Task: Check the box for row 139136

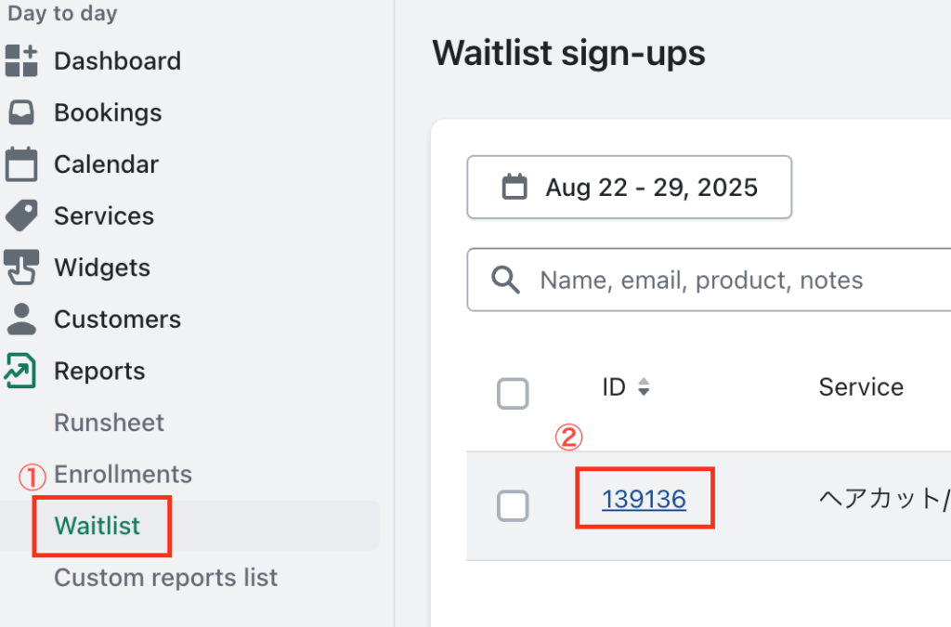Action: point(513,505)
